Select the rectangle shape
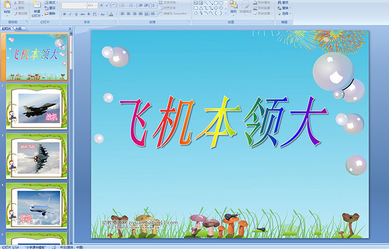Screen dimensions: 389x249 216,3
